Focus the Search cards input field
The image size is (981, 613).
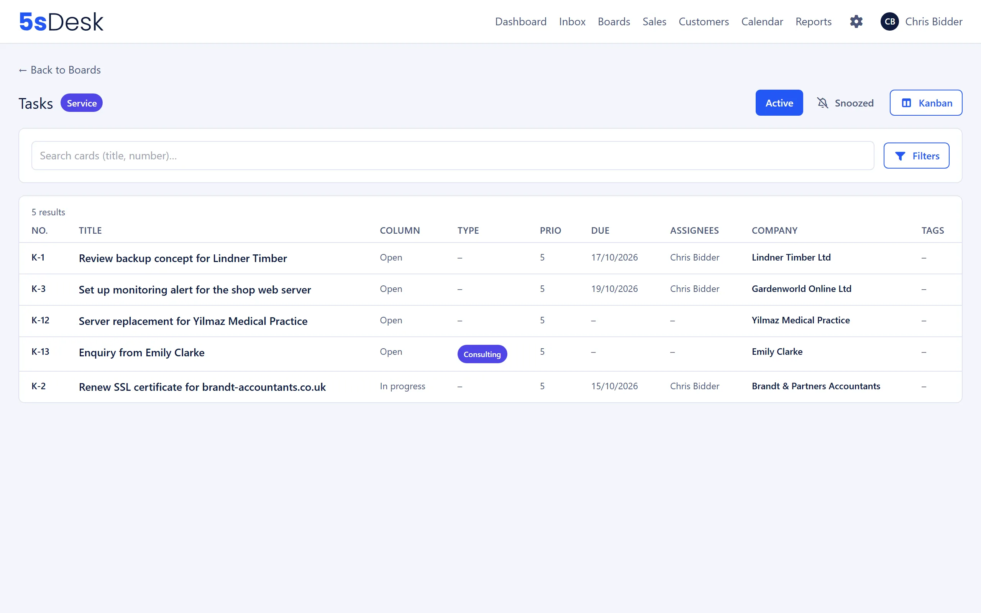point(453,156)
